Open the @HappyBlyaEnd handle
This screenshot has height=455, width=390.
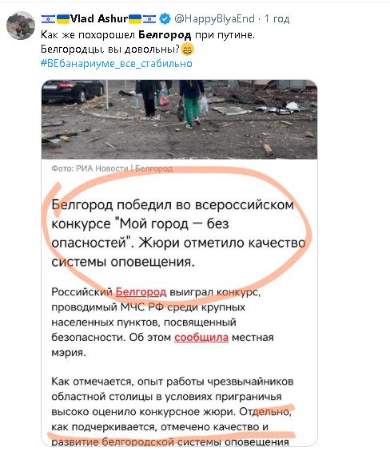pyautogui.click(x=214, y=19)
